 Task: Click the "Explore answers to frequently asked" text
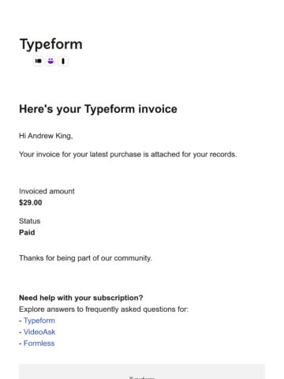pyautogui.click(x=103, y=309)
